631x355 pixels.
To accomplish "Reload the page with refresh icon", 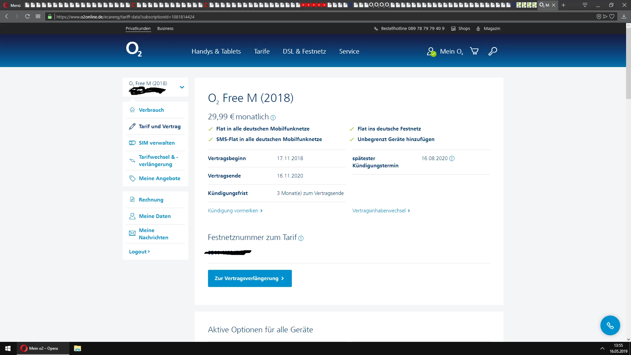I will tap(28, 16).
